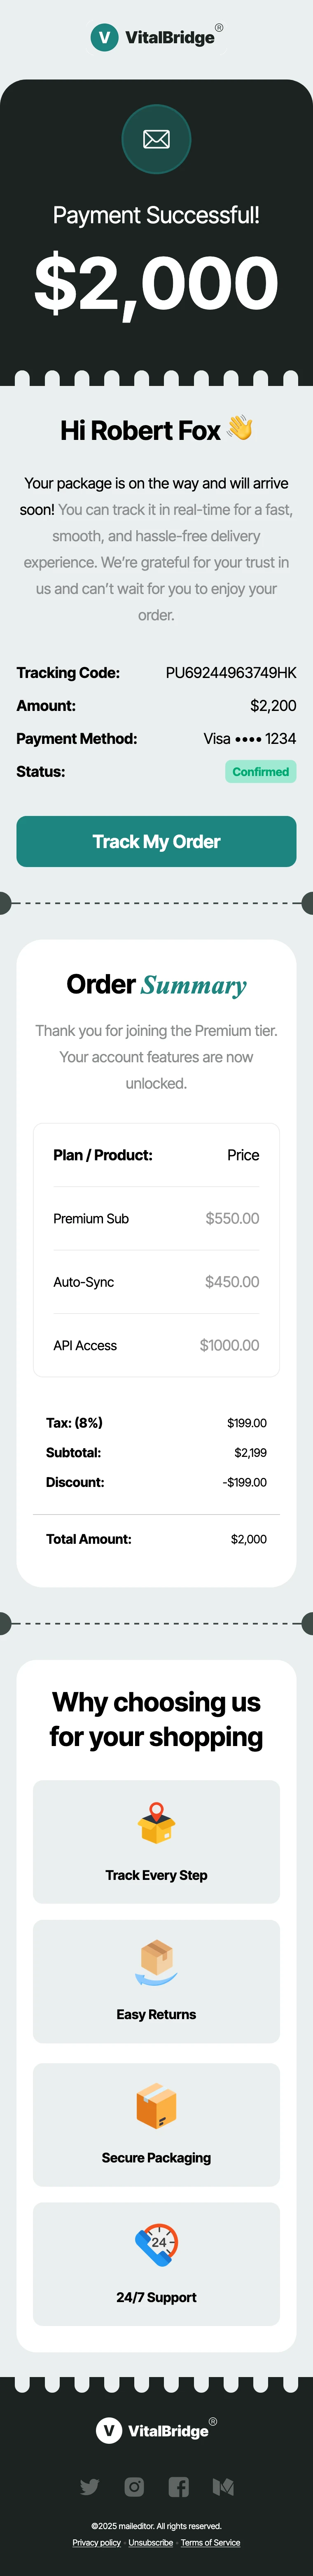Click the Easy Returns box icon
Image resolution: width=313 pixels, height=2576 pixels.
pyautogui.click(x=156, y=1961)
